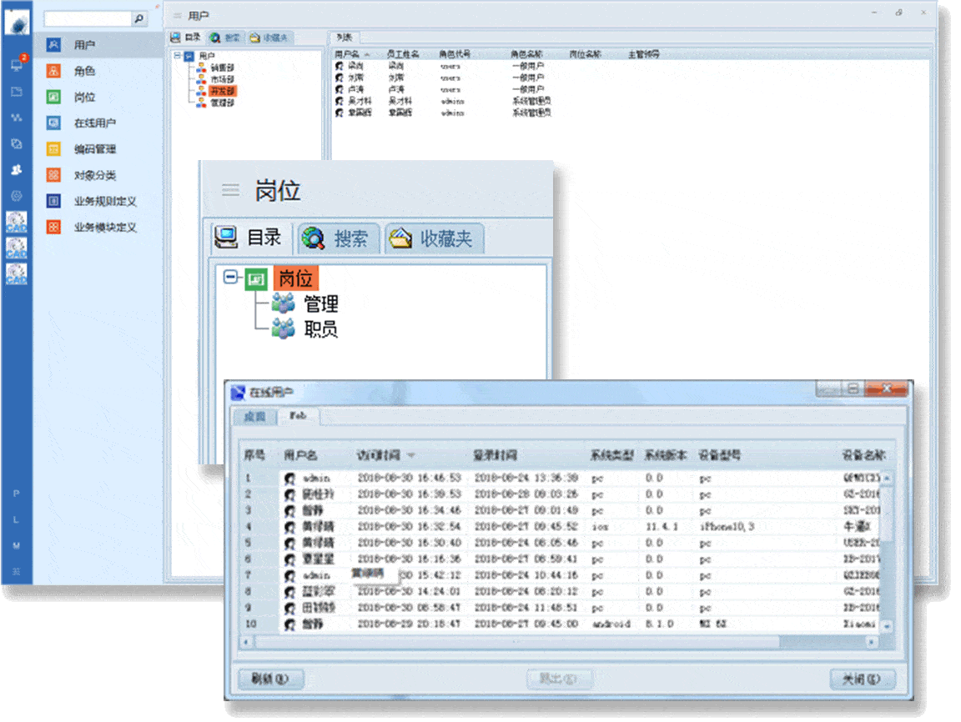Sort user list by 用户名 column header
The image size is (961, 722).
[348, 54]
